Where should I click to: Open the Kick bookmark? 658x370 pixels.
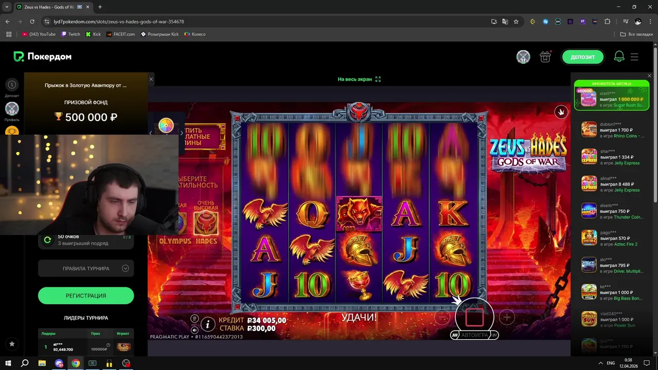pos(93,34)
